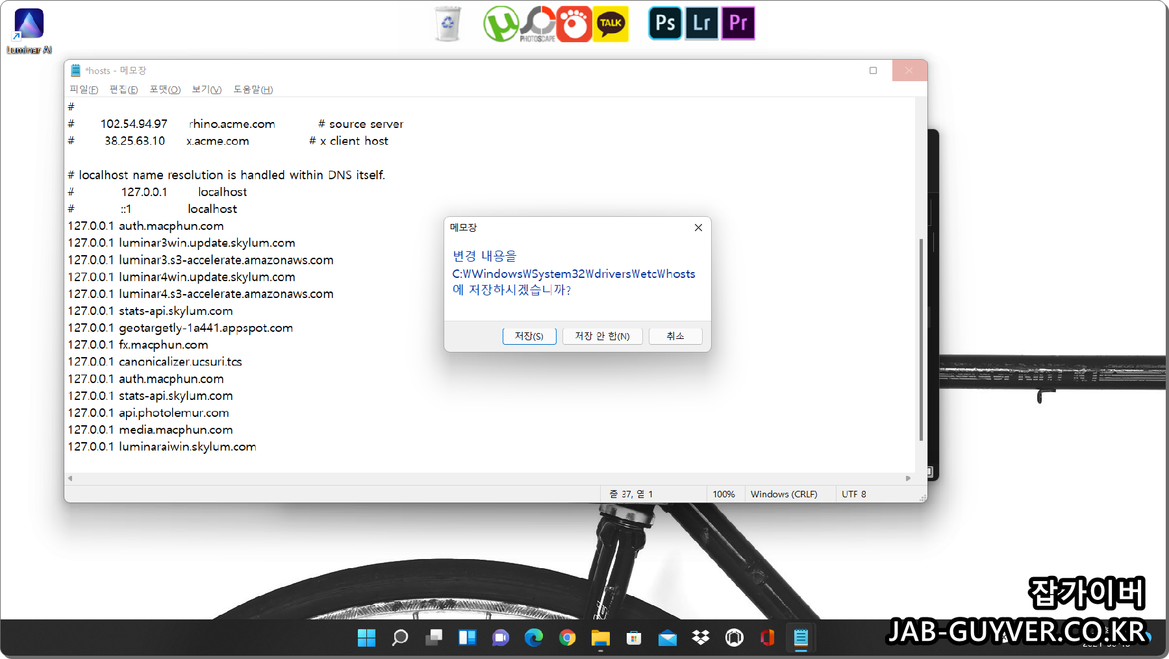Launch the Lightroom desktop icon
The width and height of the screenshot is (1169, 659).
701,23
